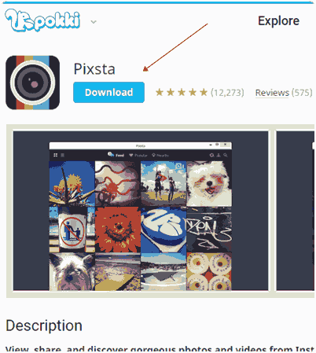Switch to Feed tab in screenshot
The height and width of the screenshot is (353, 316).
pos(116,155)
